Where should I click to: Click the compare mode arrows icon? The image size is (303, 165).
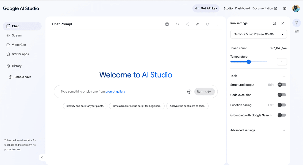pyautogui.click(x=197, y=24)
